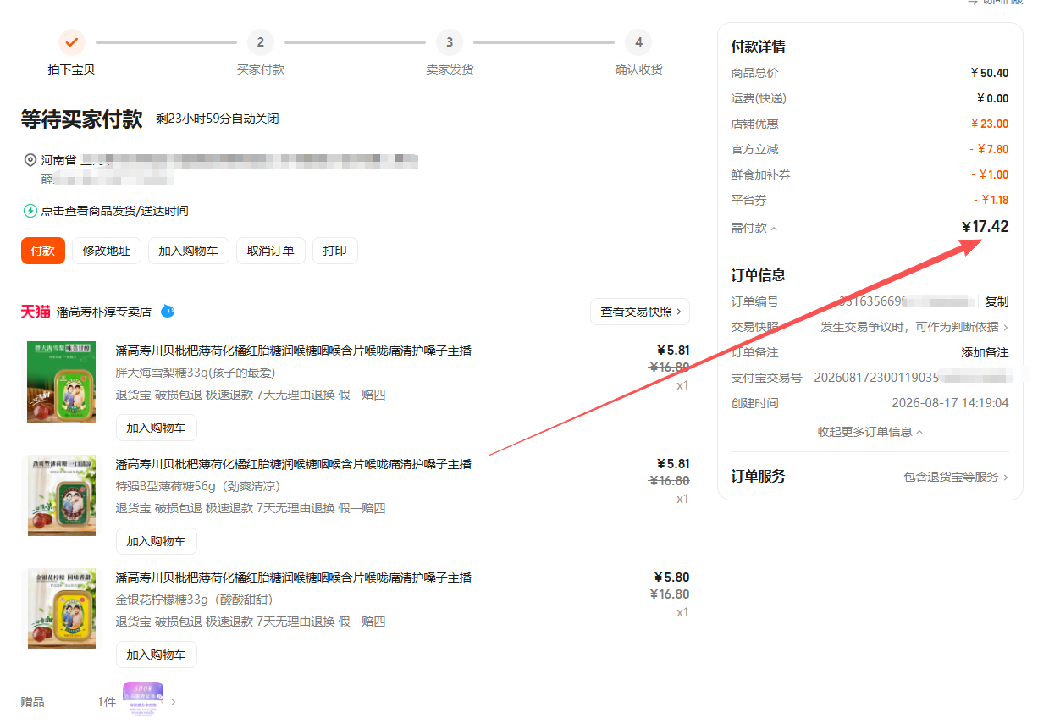Click 胖大海雪梨糖33g(孩子的最爱) variant text
Viewport: 1038px width, 724px height.
tap(196, 373)
